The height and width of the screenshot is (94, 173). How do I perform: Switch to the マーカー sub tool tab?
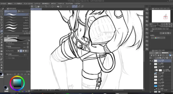[x=23, y=11]
